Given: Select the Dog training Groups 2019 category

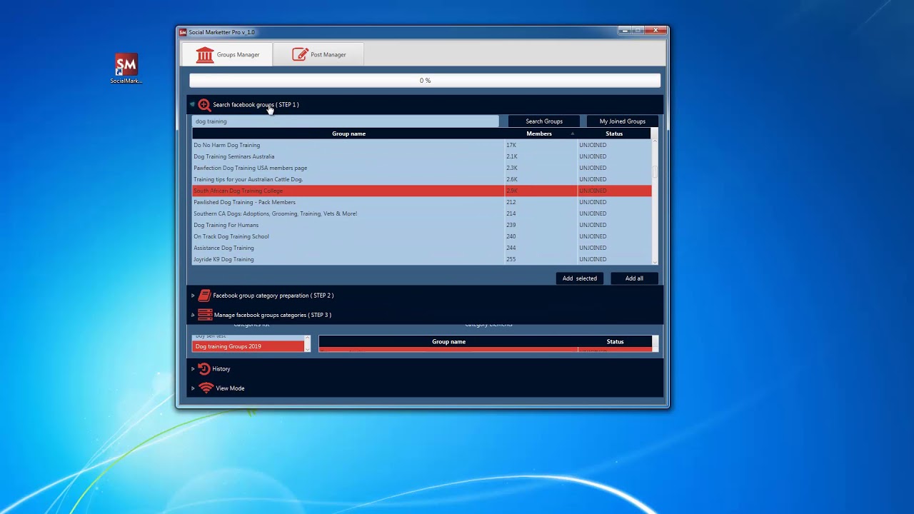Looking at the screenshot, I should click(248, 346).
